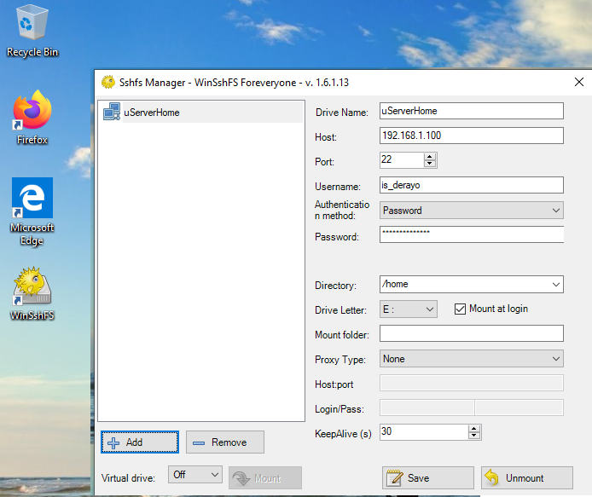Screen dimensions: 592x497
Task: Open the Directory combo box list
Action: click(x=556, y=285)
